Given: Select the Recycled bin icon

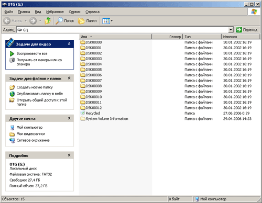Looking at the screenshot, I should (x=83, y=113).
